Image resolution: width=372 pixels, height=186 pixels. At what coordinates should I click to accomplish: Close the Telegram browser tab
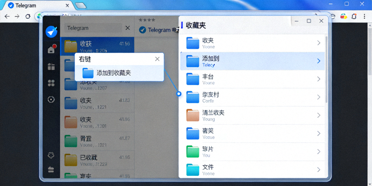point(67,6)
